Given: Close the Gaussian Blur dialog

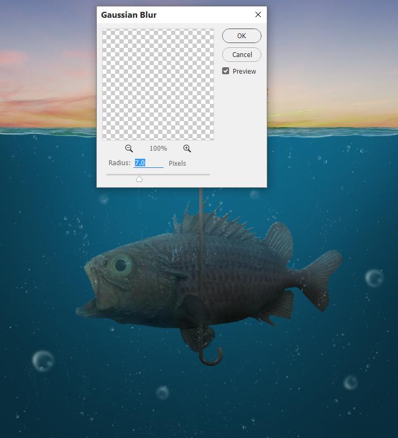Looking at the screenshot, I should [258, 15].
